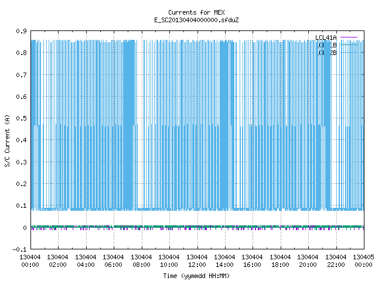Click the light blue legend line sample
Screen dimensions: 375x281
tap(349, 52)
